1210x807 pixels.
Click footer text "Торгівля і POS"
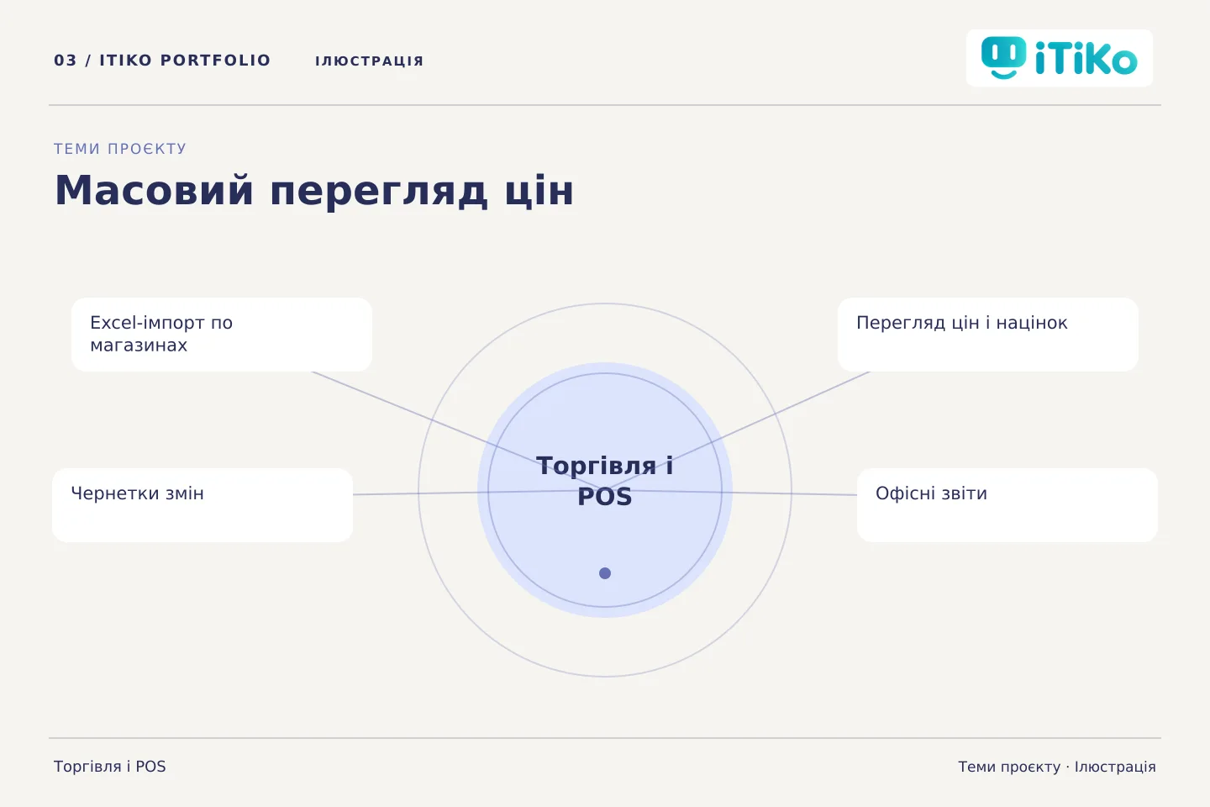[x=110, y=767]
